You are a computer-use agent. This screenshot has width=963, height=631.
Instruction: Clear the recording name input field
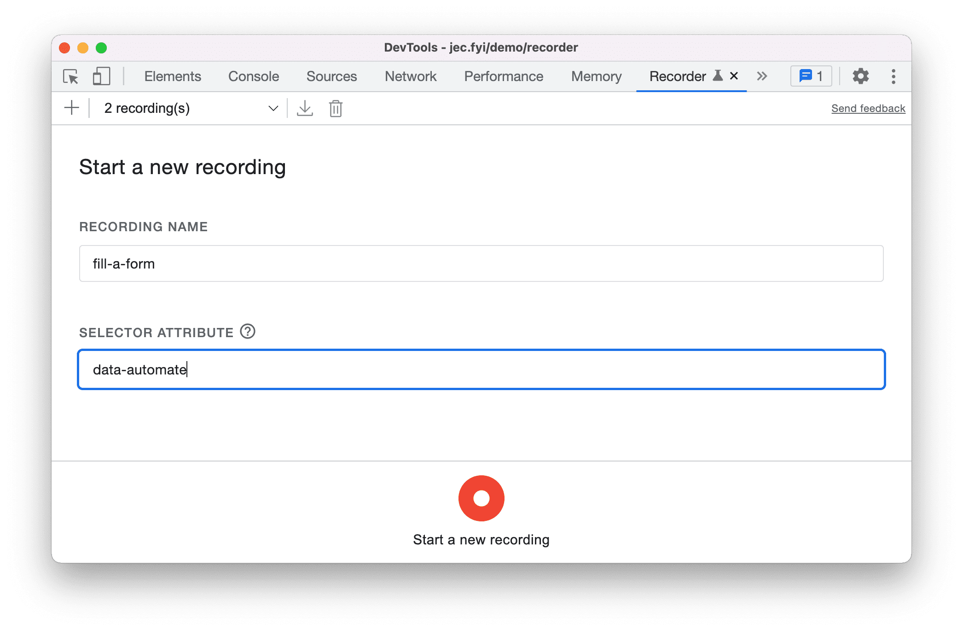481,265
